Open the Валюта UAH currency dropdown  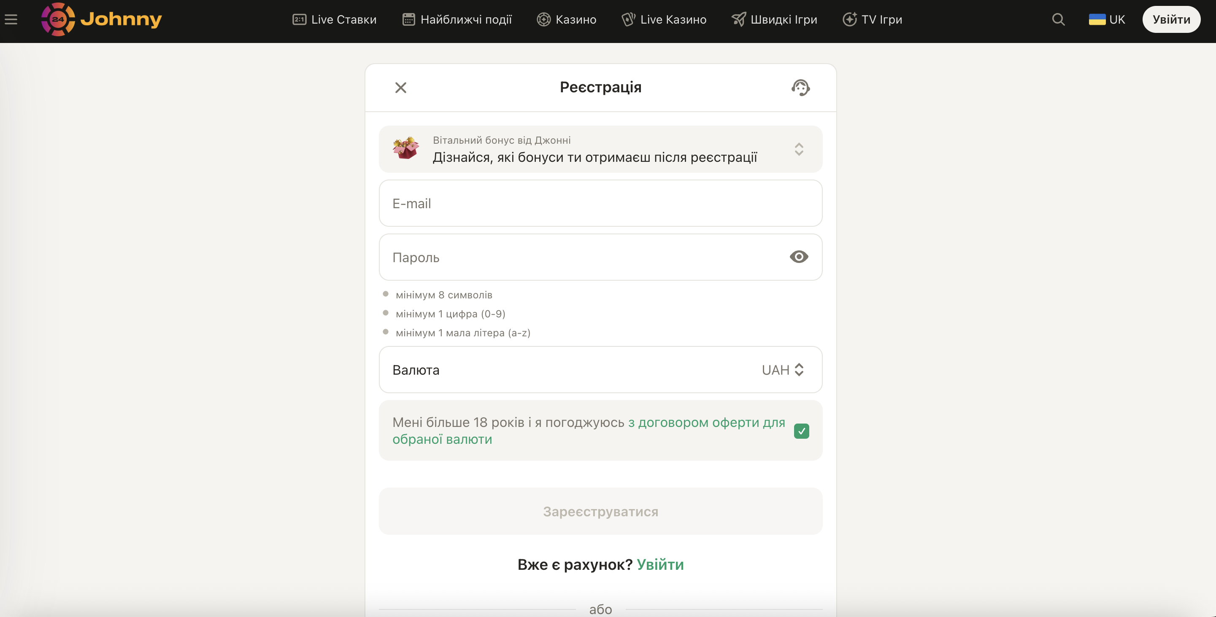tap(783, 370)
